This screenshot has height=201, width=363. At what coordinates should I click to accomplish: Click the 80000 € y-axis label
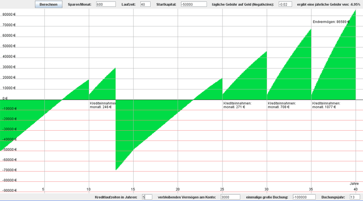click(x=9, y=14)
